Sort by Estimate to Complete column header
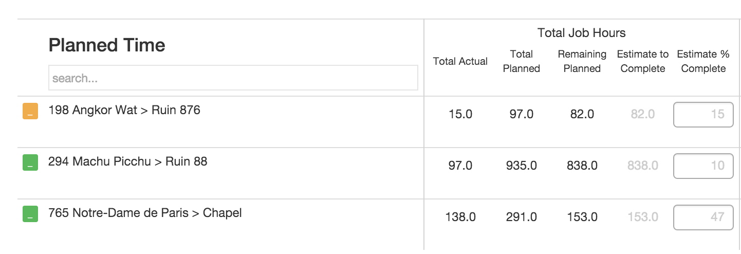 [642, 61]
